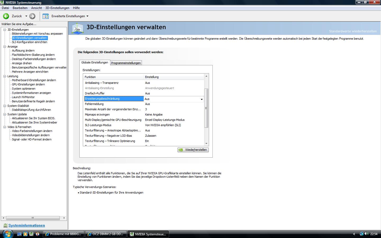Open the Bearbeiten menu
381x238 pixels.
pos(20,8)
